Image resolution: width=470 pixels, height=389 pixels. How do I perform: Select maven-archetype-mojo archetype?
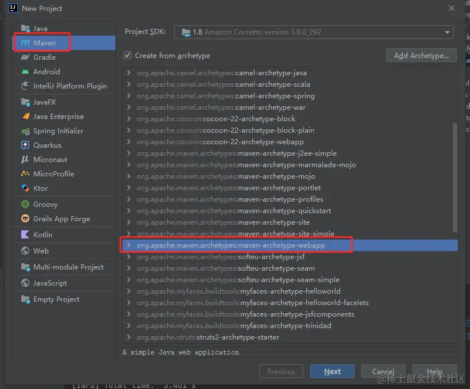[290, 176]
